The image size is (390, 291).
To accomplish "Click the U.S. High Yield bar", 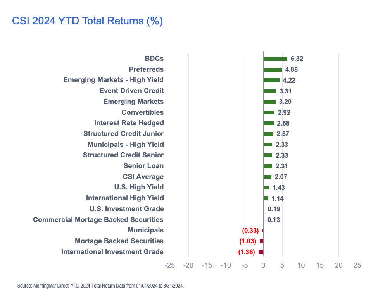I will 266,188.
